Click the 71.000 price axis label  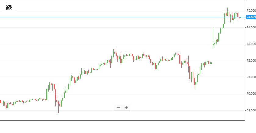251,77
